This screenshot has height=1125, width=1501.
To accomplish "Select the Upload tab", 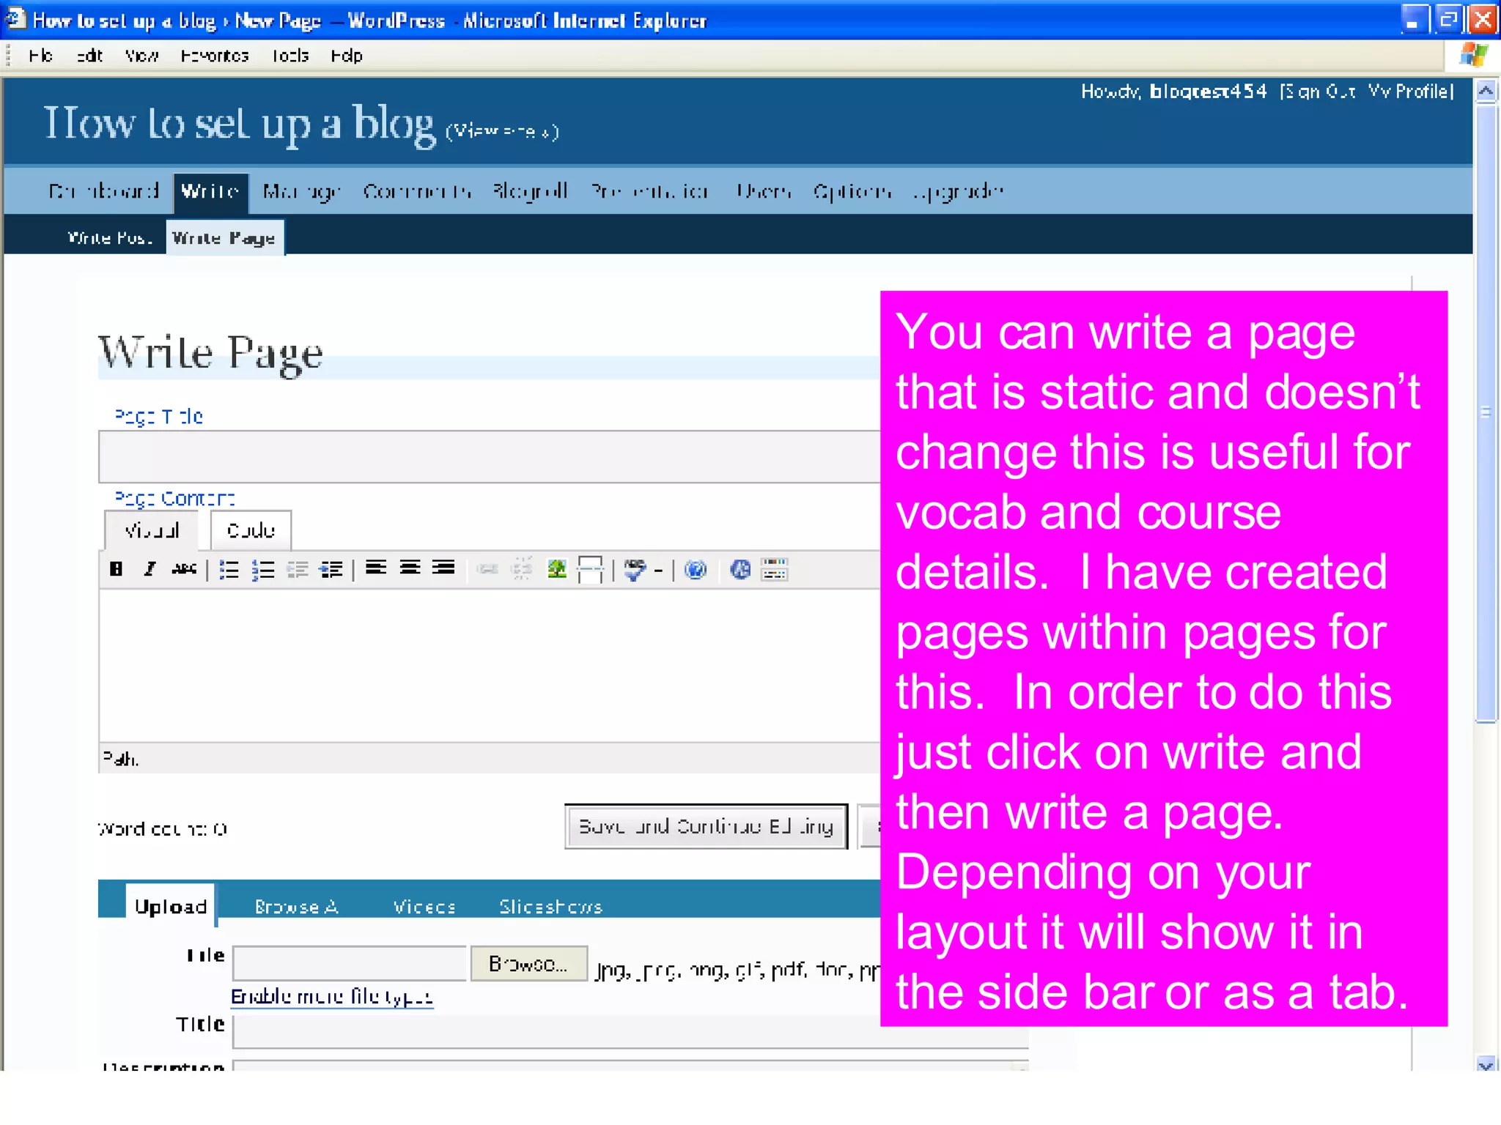I will (171, 906).
